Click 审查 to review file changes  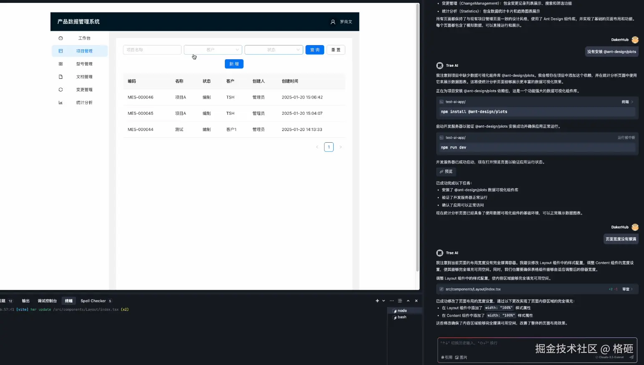point(627,289)
